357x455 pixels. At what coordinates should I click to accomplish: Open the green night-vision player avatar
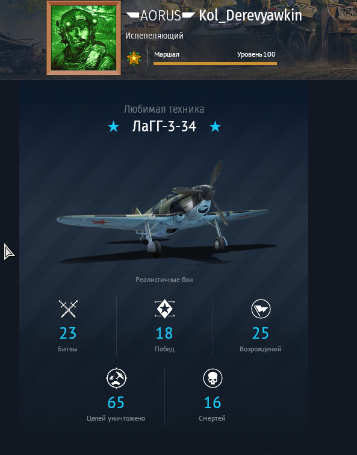pos(84,38)
